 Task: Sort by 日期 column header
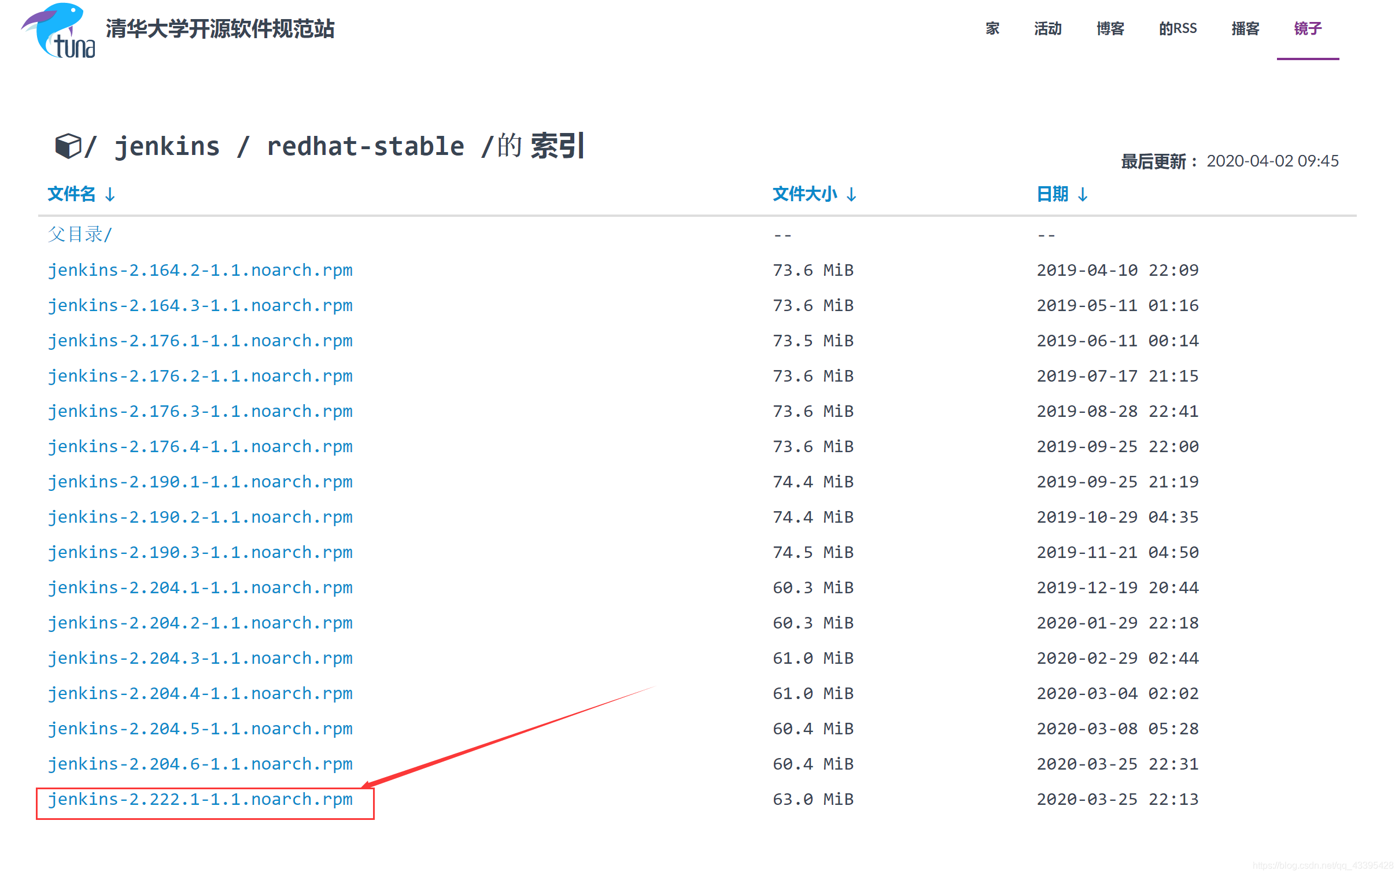coord(1062,194)
